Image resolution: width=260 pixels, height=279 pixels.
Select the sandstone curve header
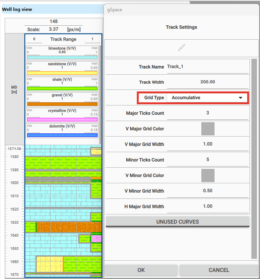pos(62,64)
